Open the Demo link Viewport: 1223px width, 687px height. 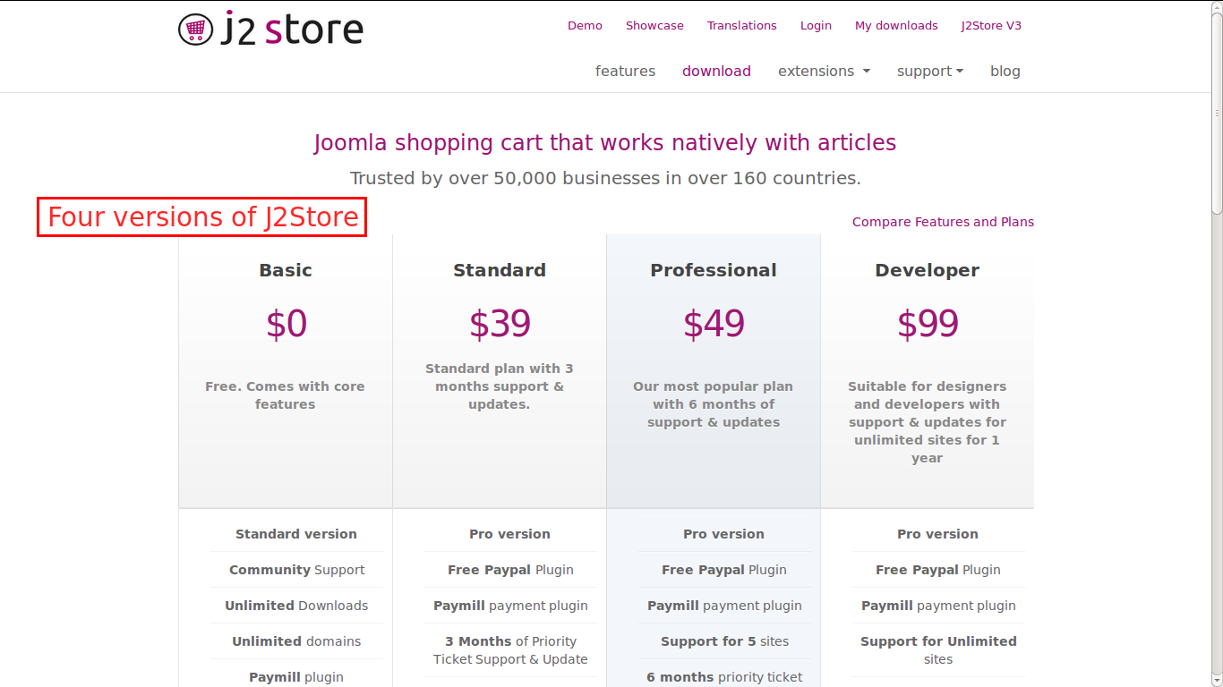585,26
